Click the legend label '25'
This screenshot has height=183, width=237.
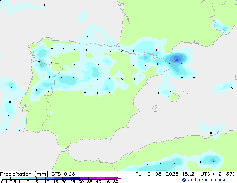pyautogui.click(x=73, y=182)
